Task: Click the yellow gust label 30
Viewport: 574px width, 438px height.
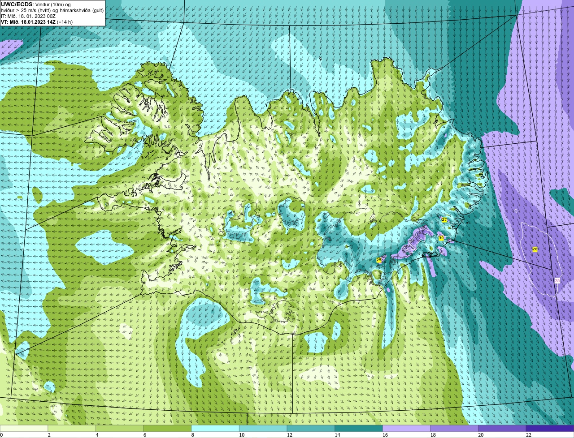Action: point(441,238)
